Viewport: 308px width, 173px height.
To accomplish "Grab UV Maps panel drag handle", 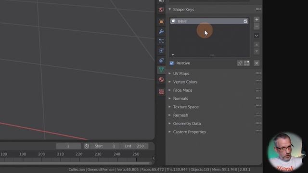I will tap(258, 73).
